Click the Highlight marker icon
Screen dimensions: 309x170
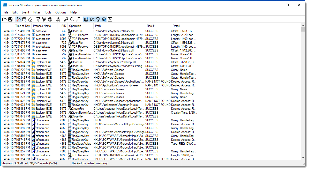[44, 19]
